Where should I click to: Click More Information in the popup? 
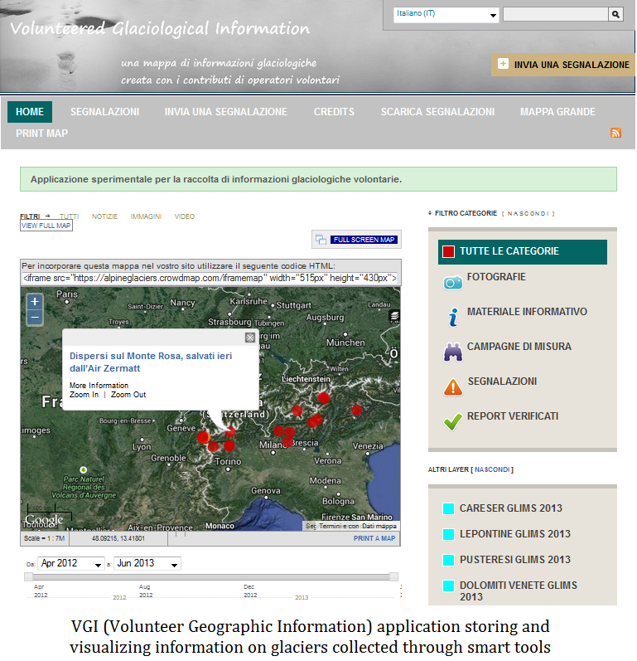tap(99, 386)
